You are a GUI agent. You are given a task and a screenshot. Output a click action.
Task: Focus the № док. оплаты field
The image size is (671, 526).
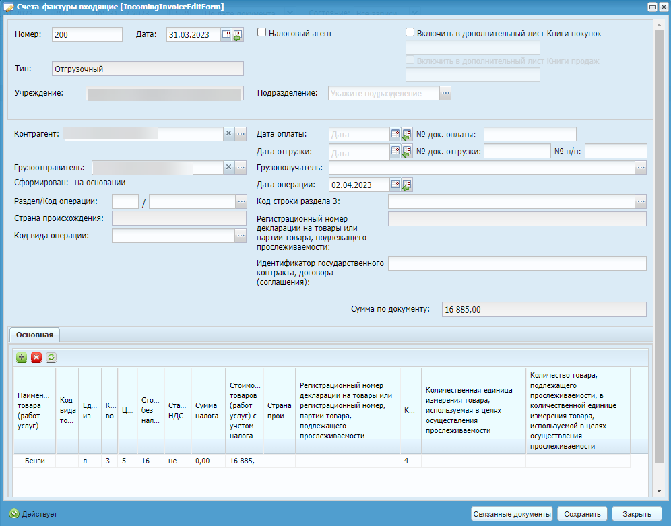pyautogui.click(x=530, y=134)
